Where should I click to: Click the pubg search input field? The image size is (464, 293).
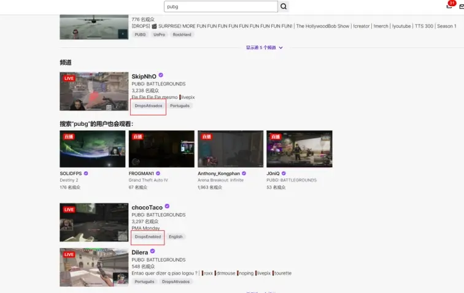click(221, 7)
